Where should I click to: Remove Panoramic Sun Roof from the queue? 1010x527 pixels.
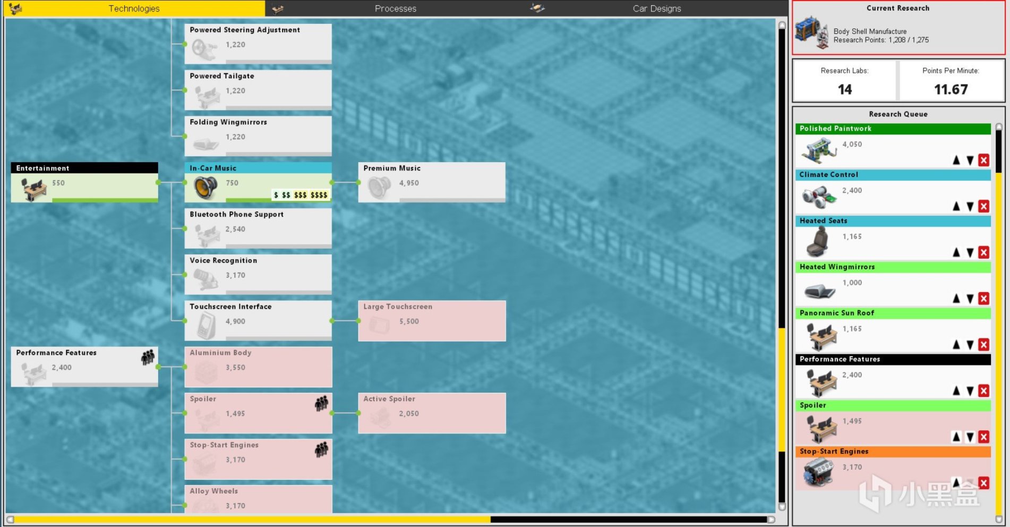[x=984, y=345]
